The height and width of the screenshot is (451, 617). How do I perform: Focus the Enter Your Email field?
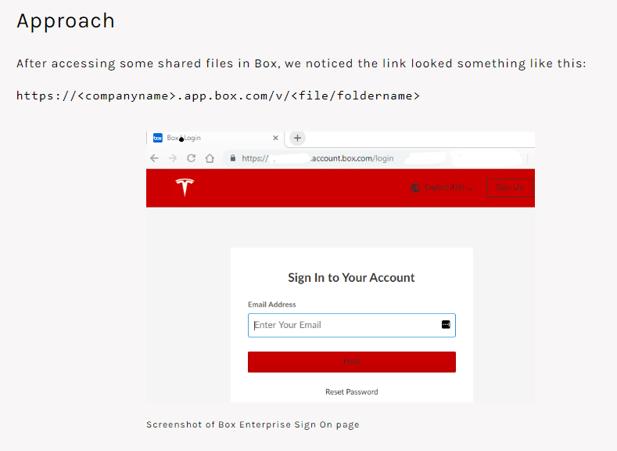pos(352,326)
